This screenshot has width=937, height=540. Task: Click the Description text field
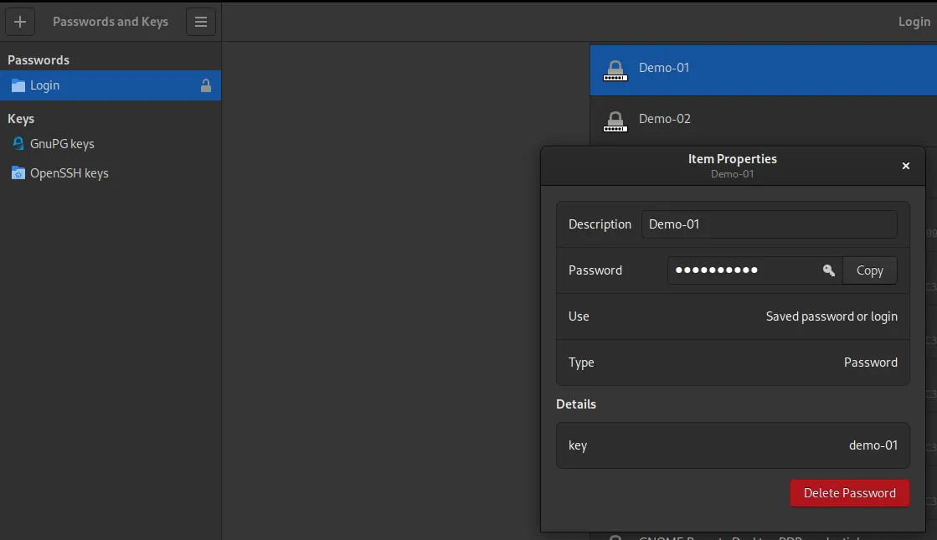click(x=769, y=224)
